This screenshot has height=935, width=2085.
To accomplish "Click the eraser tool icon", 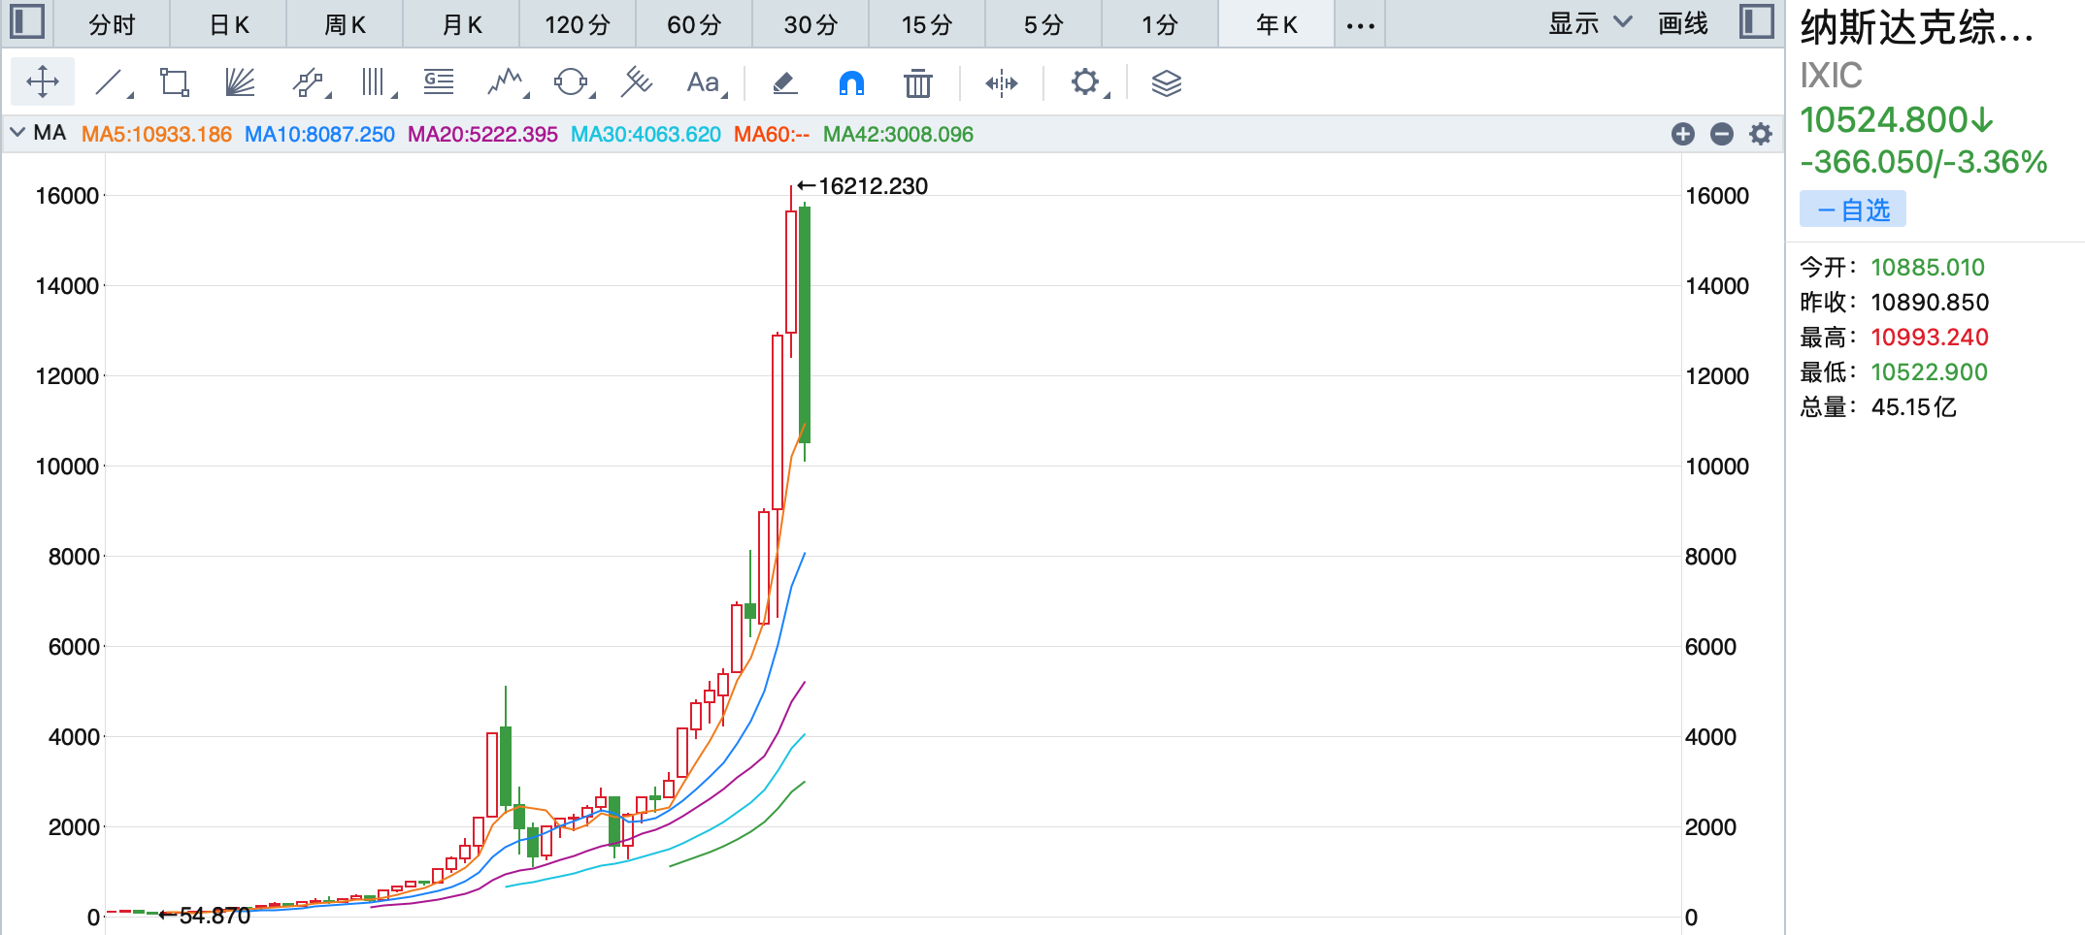I will [784, 83].
